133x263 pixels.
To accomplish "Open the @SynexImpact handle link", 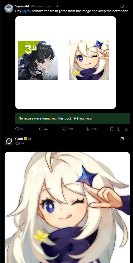I will (43, 6).
